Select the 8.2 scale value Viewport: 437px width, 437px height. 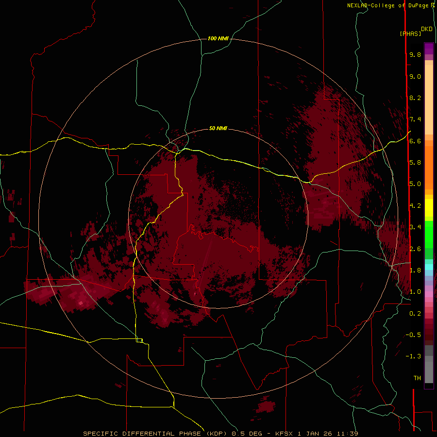[415, 98]
